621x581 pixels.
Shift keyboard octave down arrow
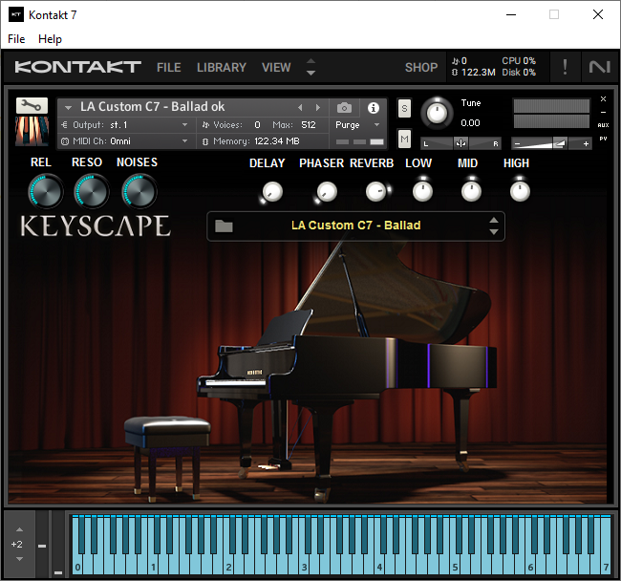(19, 559)
